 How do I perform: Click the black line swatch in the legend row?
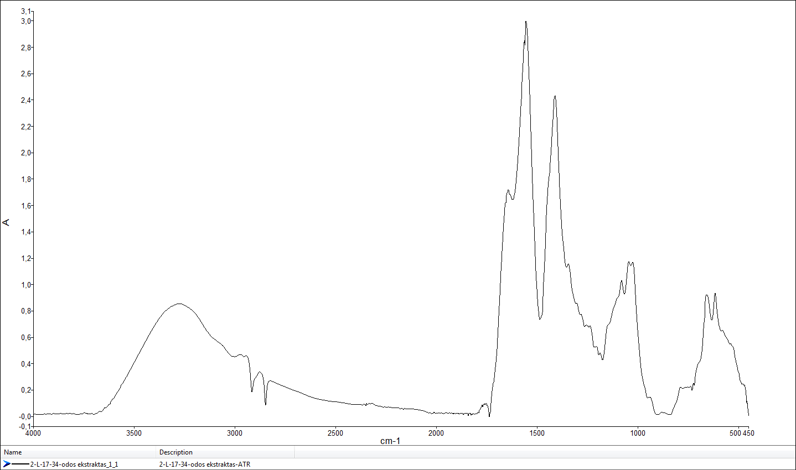[20, 464]
